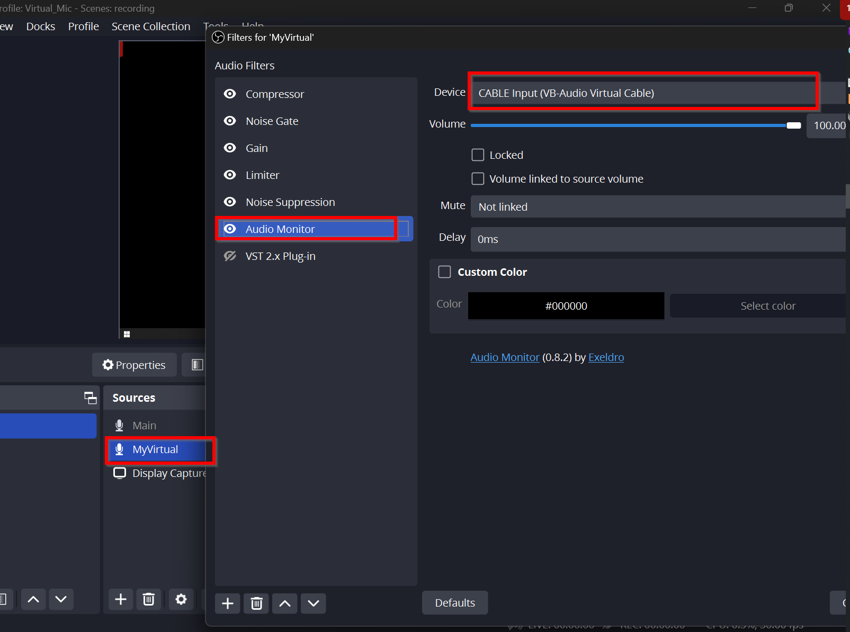Enable the Custom Color checkbox
Screen dimensions: 850x632
pos(444,272)
